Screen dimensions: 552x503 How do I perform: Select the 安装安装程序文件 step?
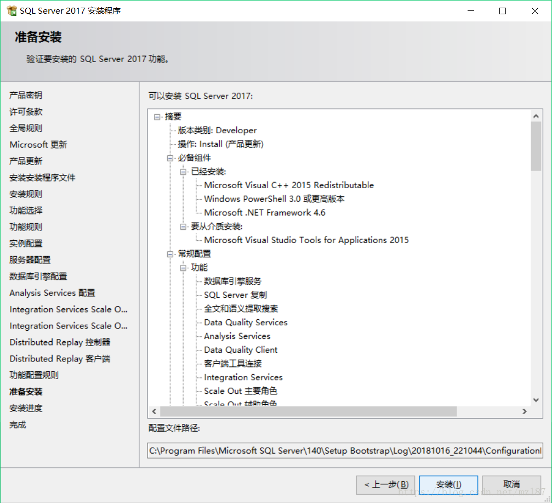42,178
